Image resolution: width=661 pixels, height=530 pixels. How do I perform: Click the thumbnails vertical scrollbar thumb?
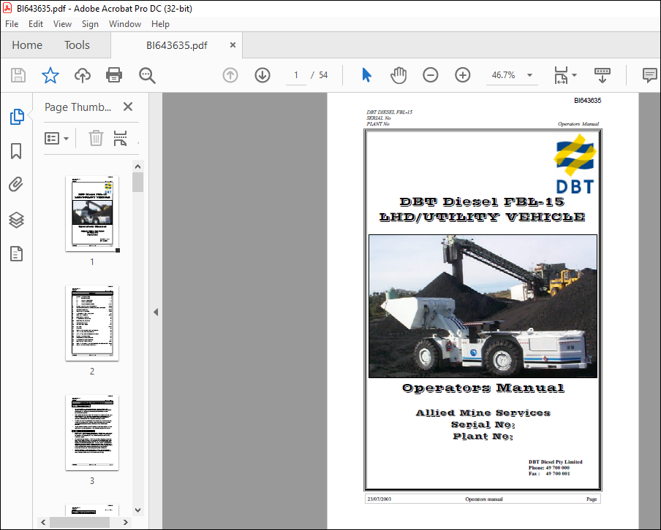(x=137, y=182)
